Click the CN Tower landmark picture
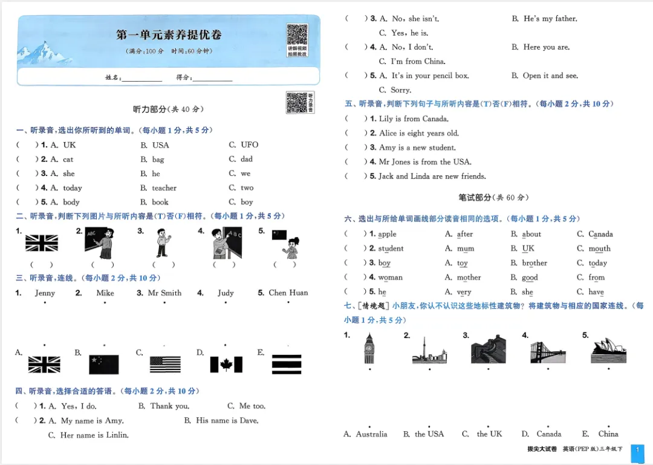This screenshot has width=653, height=465. [430, 350]
